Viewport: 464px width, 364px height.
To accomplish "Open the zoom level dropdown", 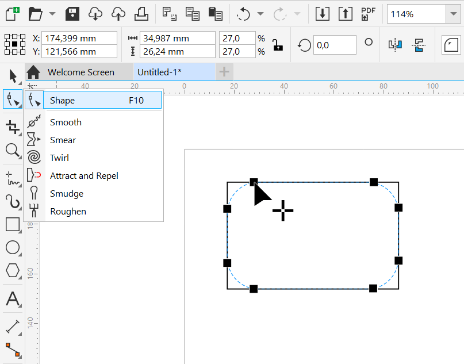I will click(453, 14).
